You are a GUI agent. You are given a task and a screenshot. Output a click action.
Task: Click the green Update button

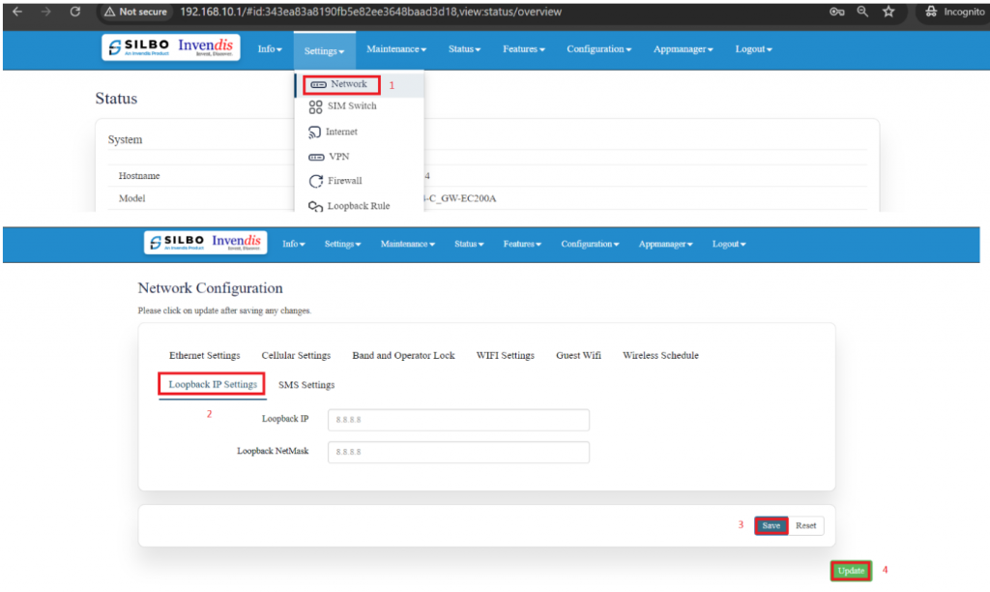point(851,571)
